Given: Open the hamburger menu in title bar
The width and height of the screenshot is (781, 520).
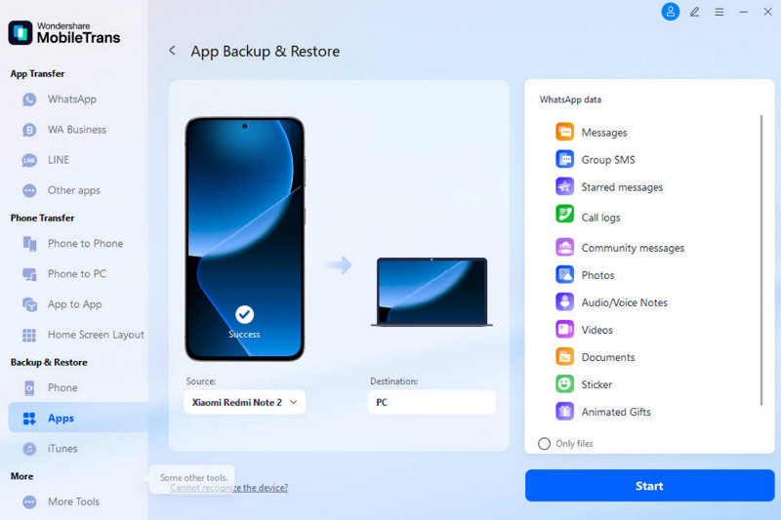Looking at the screenshot, I should [x=719, y=12].
